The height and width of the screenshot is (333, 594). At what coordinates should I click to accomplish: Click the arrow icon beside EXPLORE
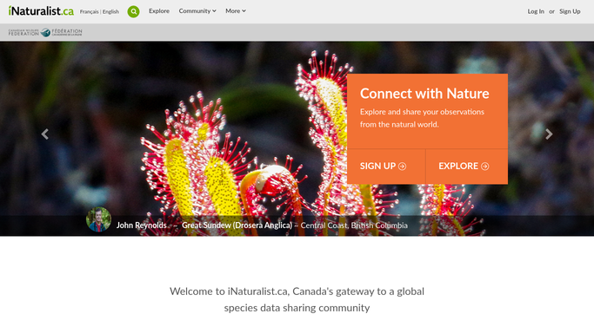tap(485, 166)
